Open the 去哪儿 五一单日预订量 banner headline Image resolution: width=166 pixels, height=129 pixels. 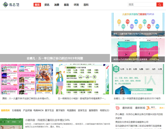(55, 58)
